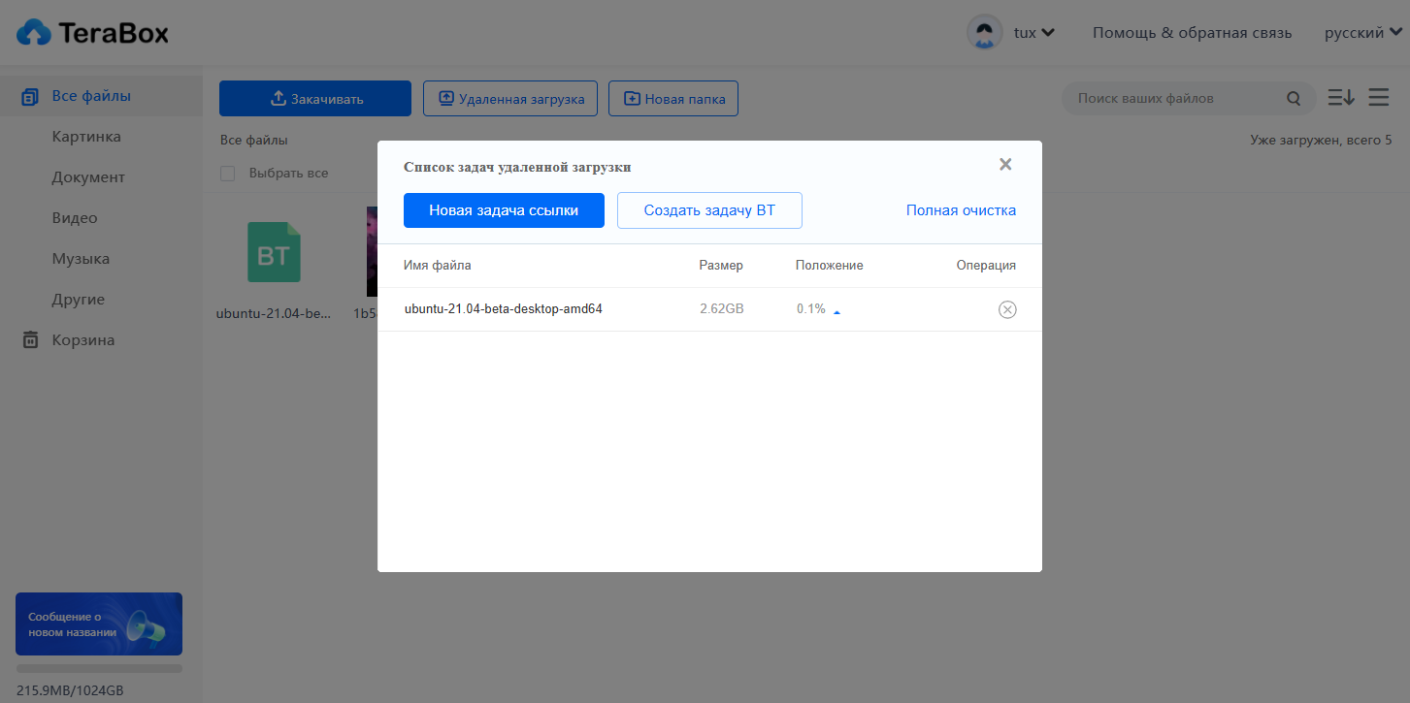Open the Другие category
Screen dimensions: 1410x703
(78, 300)
